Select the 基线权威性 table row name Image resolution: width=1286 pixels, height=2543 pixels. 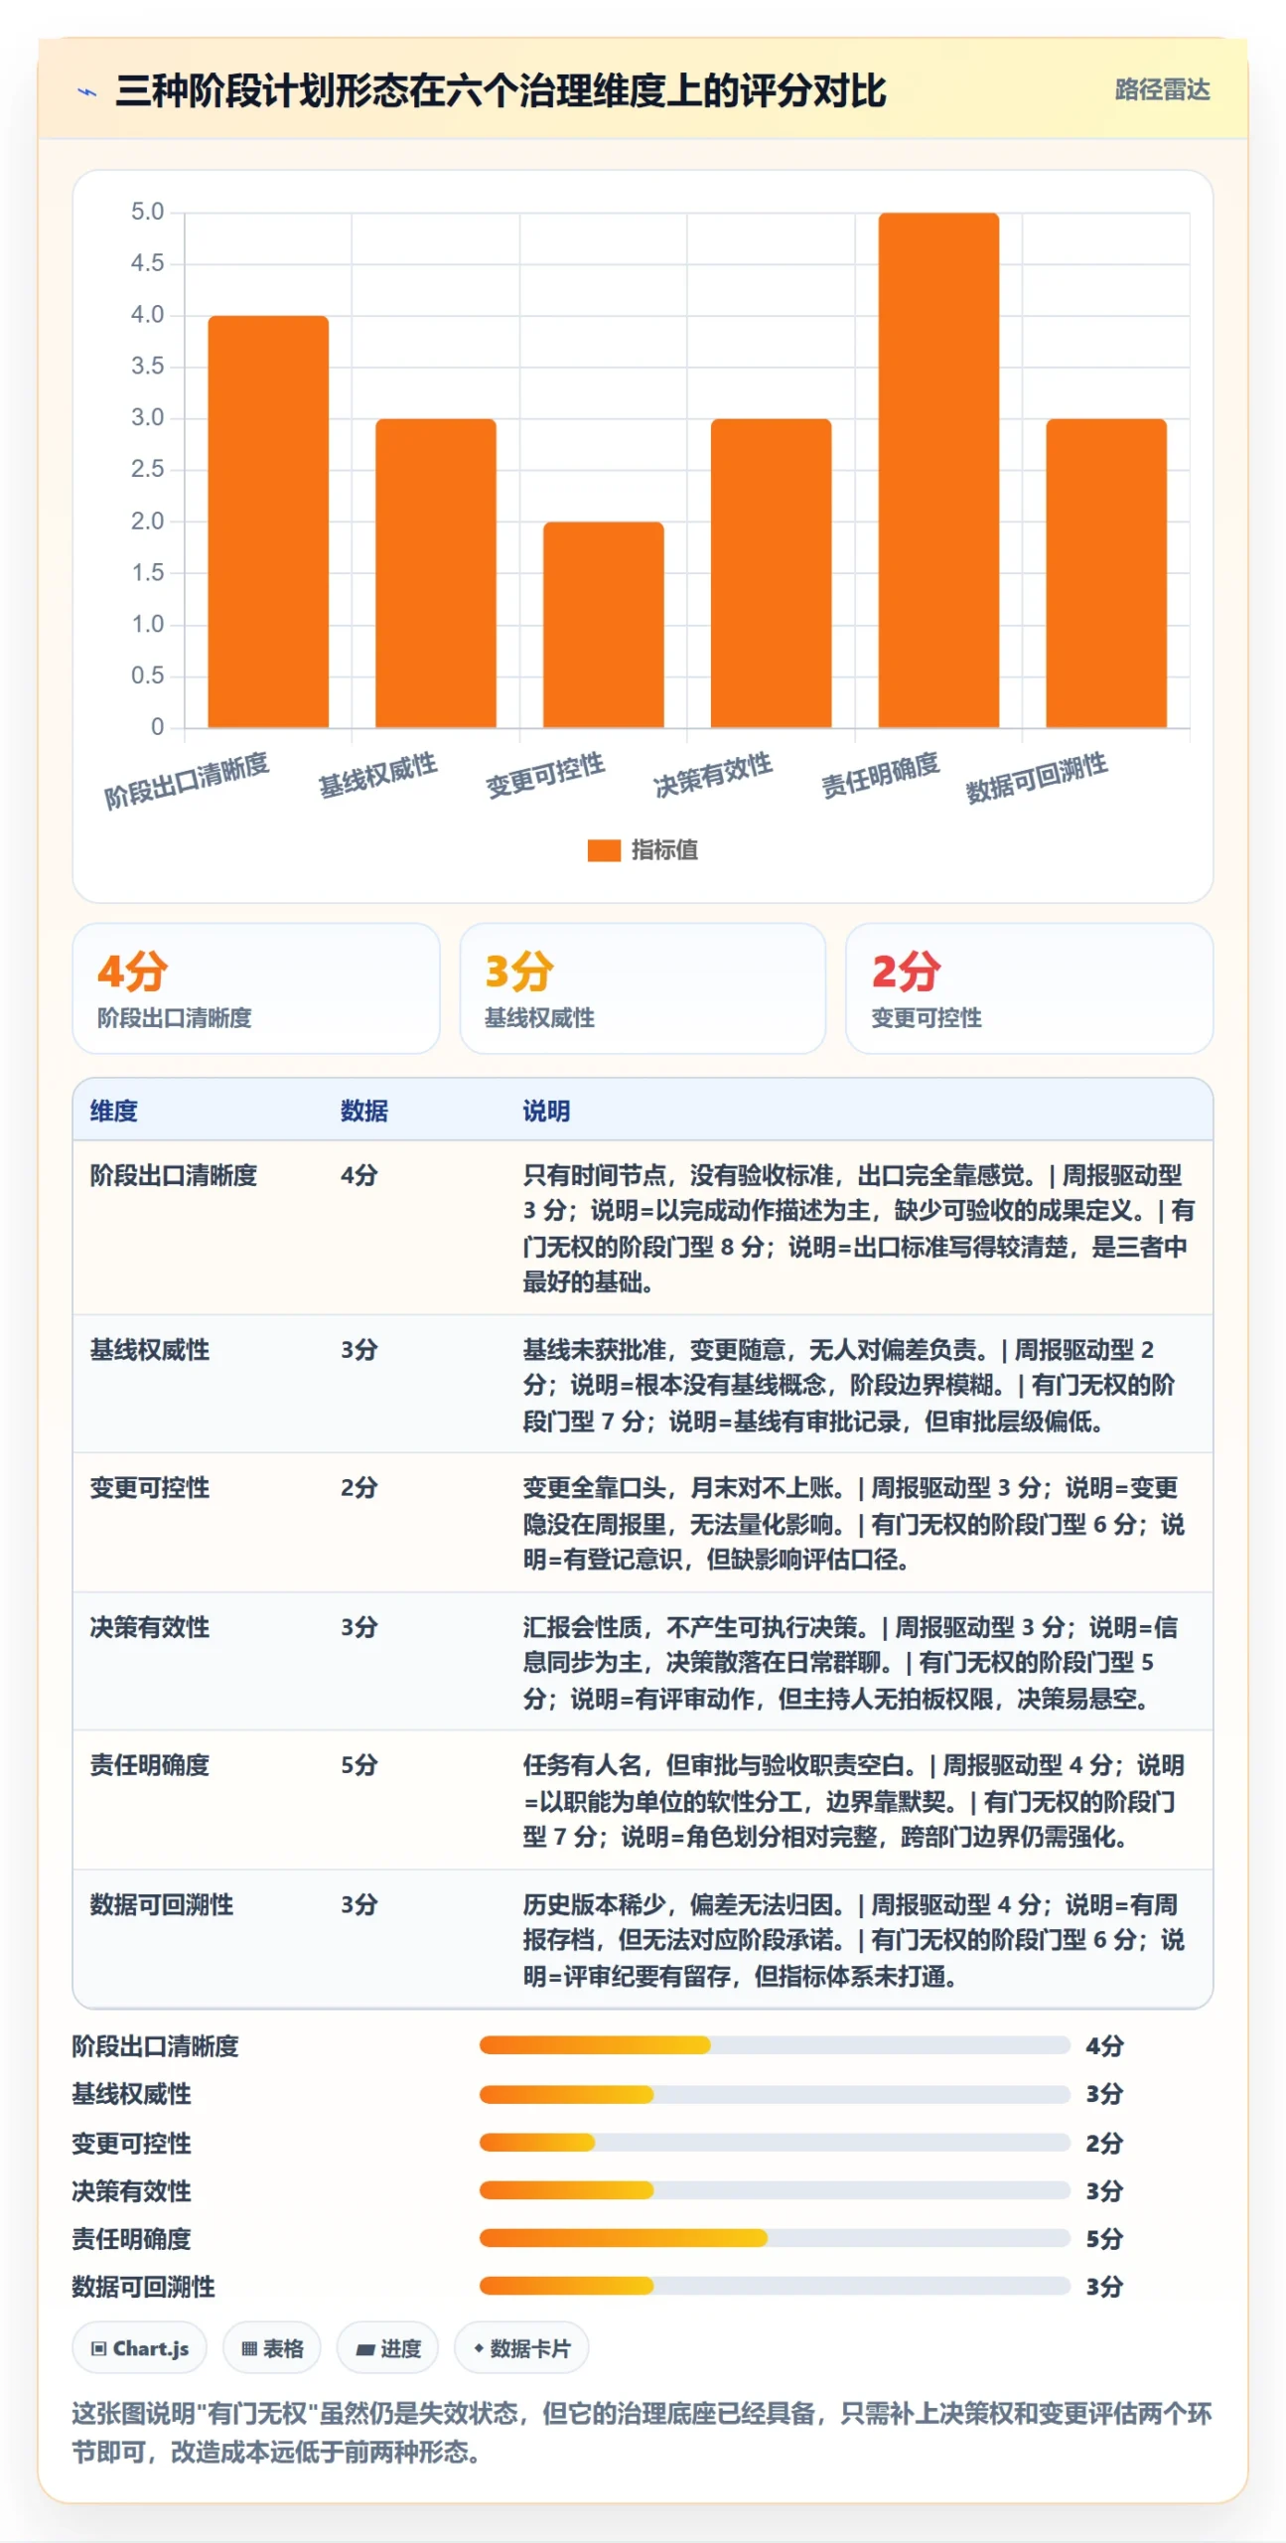click(x=149, y=1349)
